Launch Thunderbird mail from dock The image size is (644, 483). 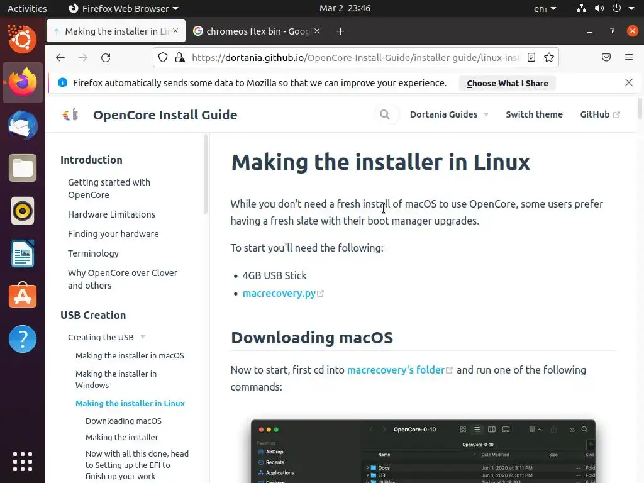[x=23, y=125]
